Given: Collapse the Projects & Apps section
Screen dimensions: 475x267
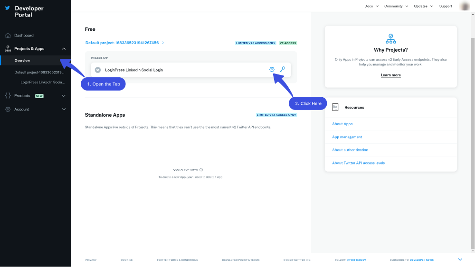Looking at the screenshot, I should click(64, 49).
